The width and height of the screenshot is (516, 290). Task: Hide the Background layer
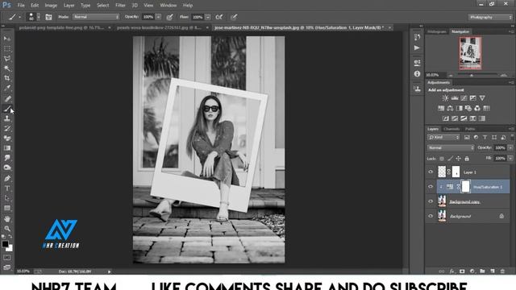coord(431,216)
